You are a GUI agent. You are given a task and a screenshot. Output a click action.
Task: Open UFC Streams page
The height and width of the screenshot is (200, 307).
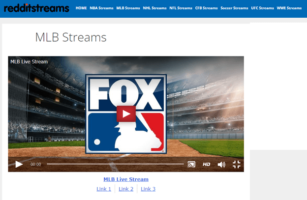262,8
